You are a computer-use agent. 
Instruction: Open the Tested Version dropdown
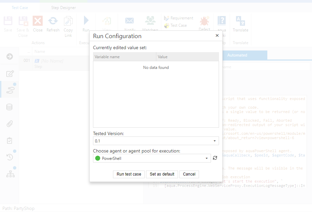click(x=214, y=141)
